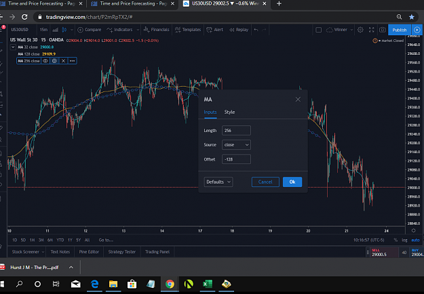Open Windows search from taskbar
The height and width of the screenshot is (294, 424).
click(19, 284)
